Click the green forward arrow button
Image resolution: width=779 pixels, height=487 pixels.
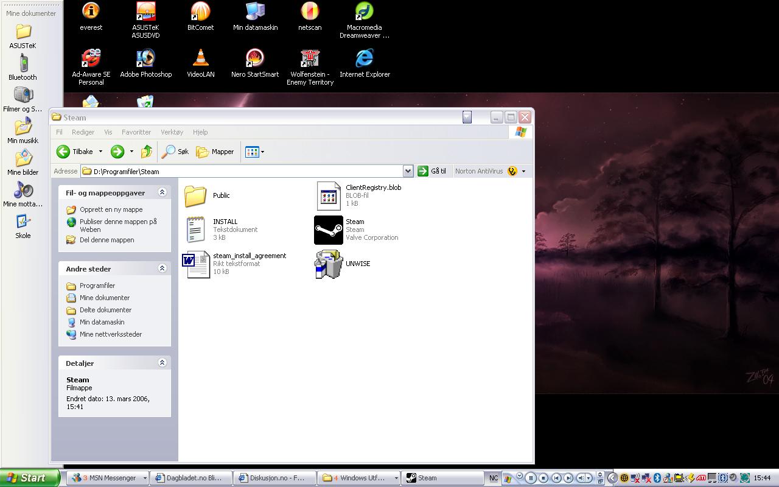tap(117, 152)
